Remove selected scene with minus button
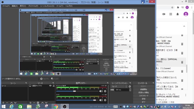This screenshot has height=109, width=194. [x=7, y=103]
